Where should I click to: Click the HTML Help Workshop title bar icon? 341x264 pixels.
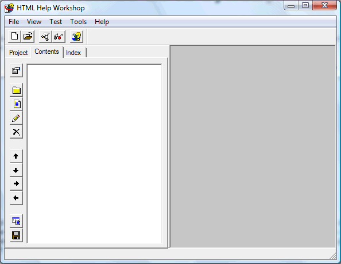click(9, 8)
